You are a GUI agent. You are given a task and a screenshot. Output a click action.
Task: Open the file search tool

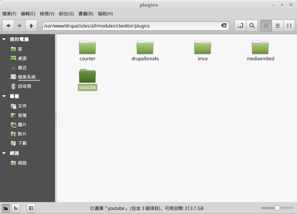pos(252,26)
